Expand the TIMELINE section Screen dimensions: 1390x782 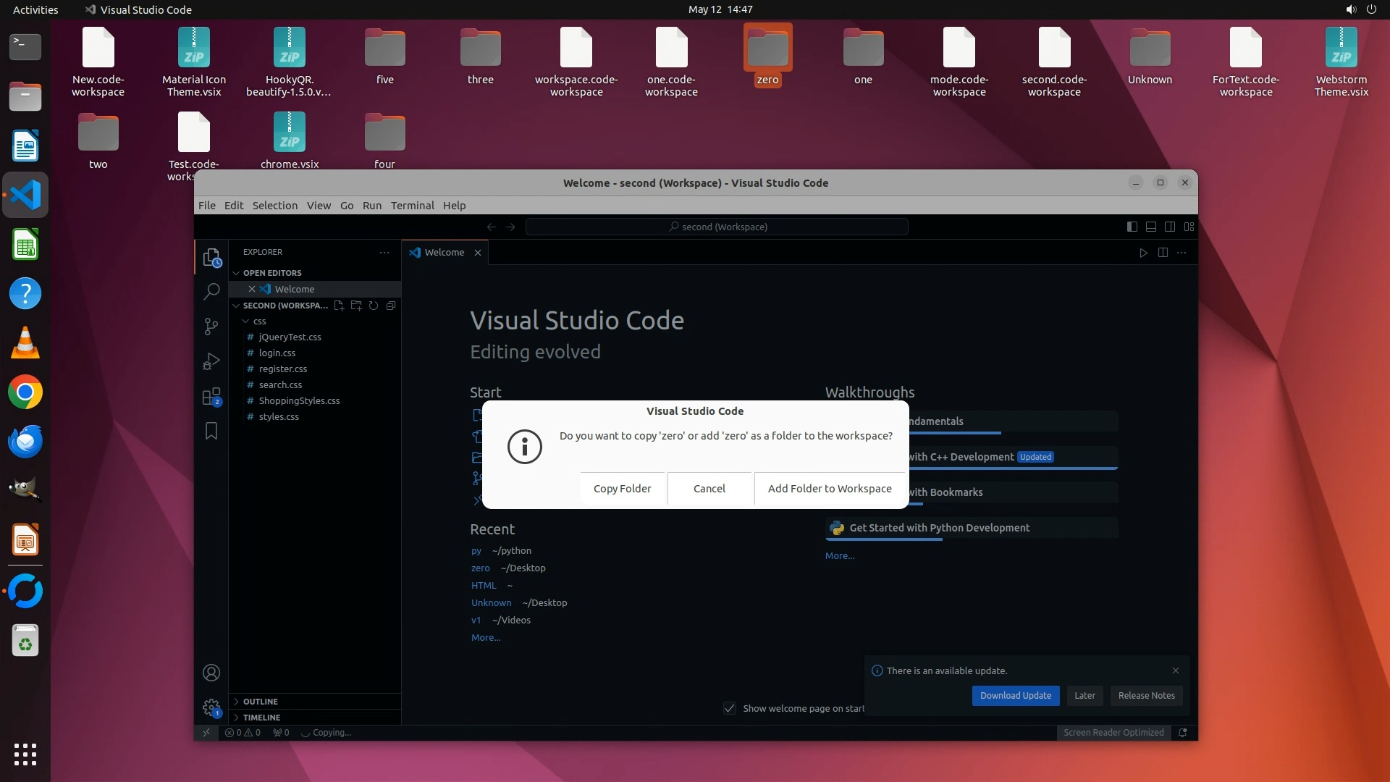tap(261, 718)
